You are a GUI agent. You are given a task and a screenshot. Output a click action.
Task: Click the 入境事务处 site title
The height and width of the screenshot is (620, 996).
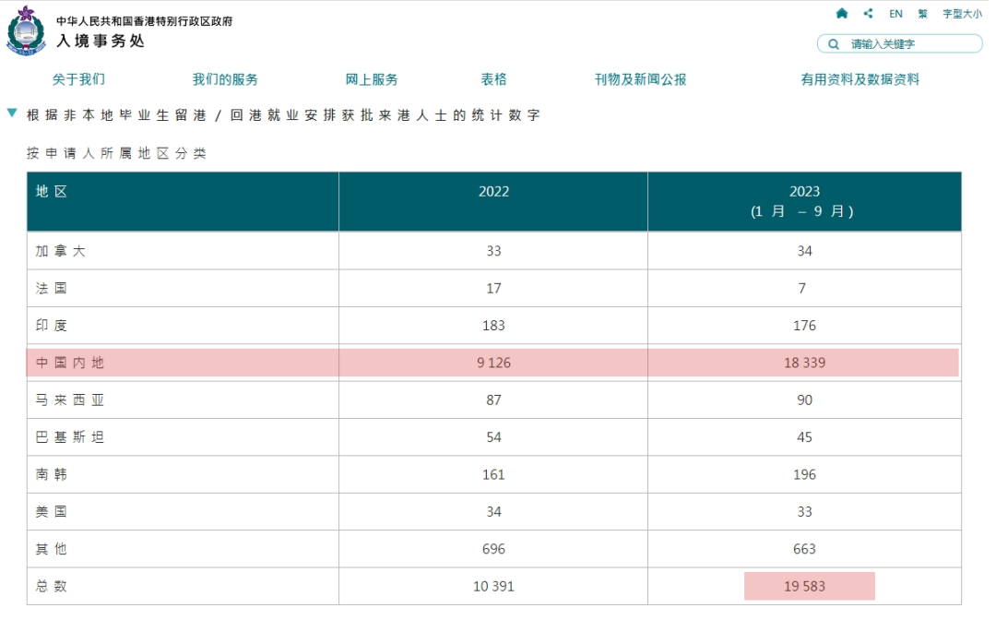[x=101, y=41]
